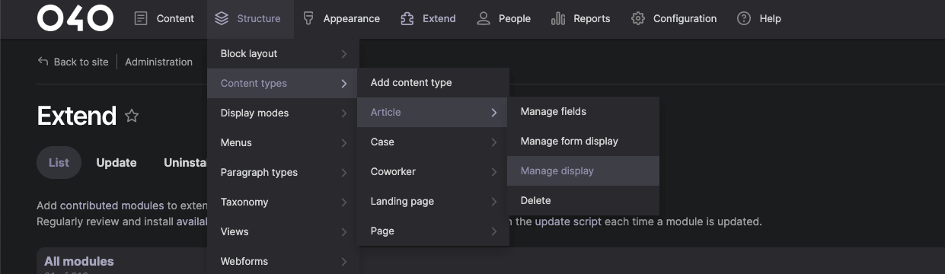945x274 pixels.
Task: Open the Content toolbar menu
Action: (164, 18)
